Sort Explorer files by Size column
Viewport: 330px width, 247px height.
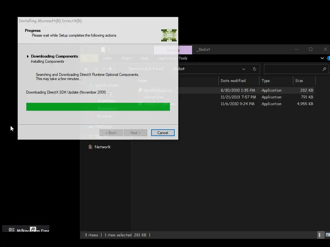(304, 81)
